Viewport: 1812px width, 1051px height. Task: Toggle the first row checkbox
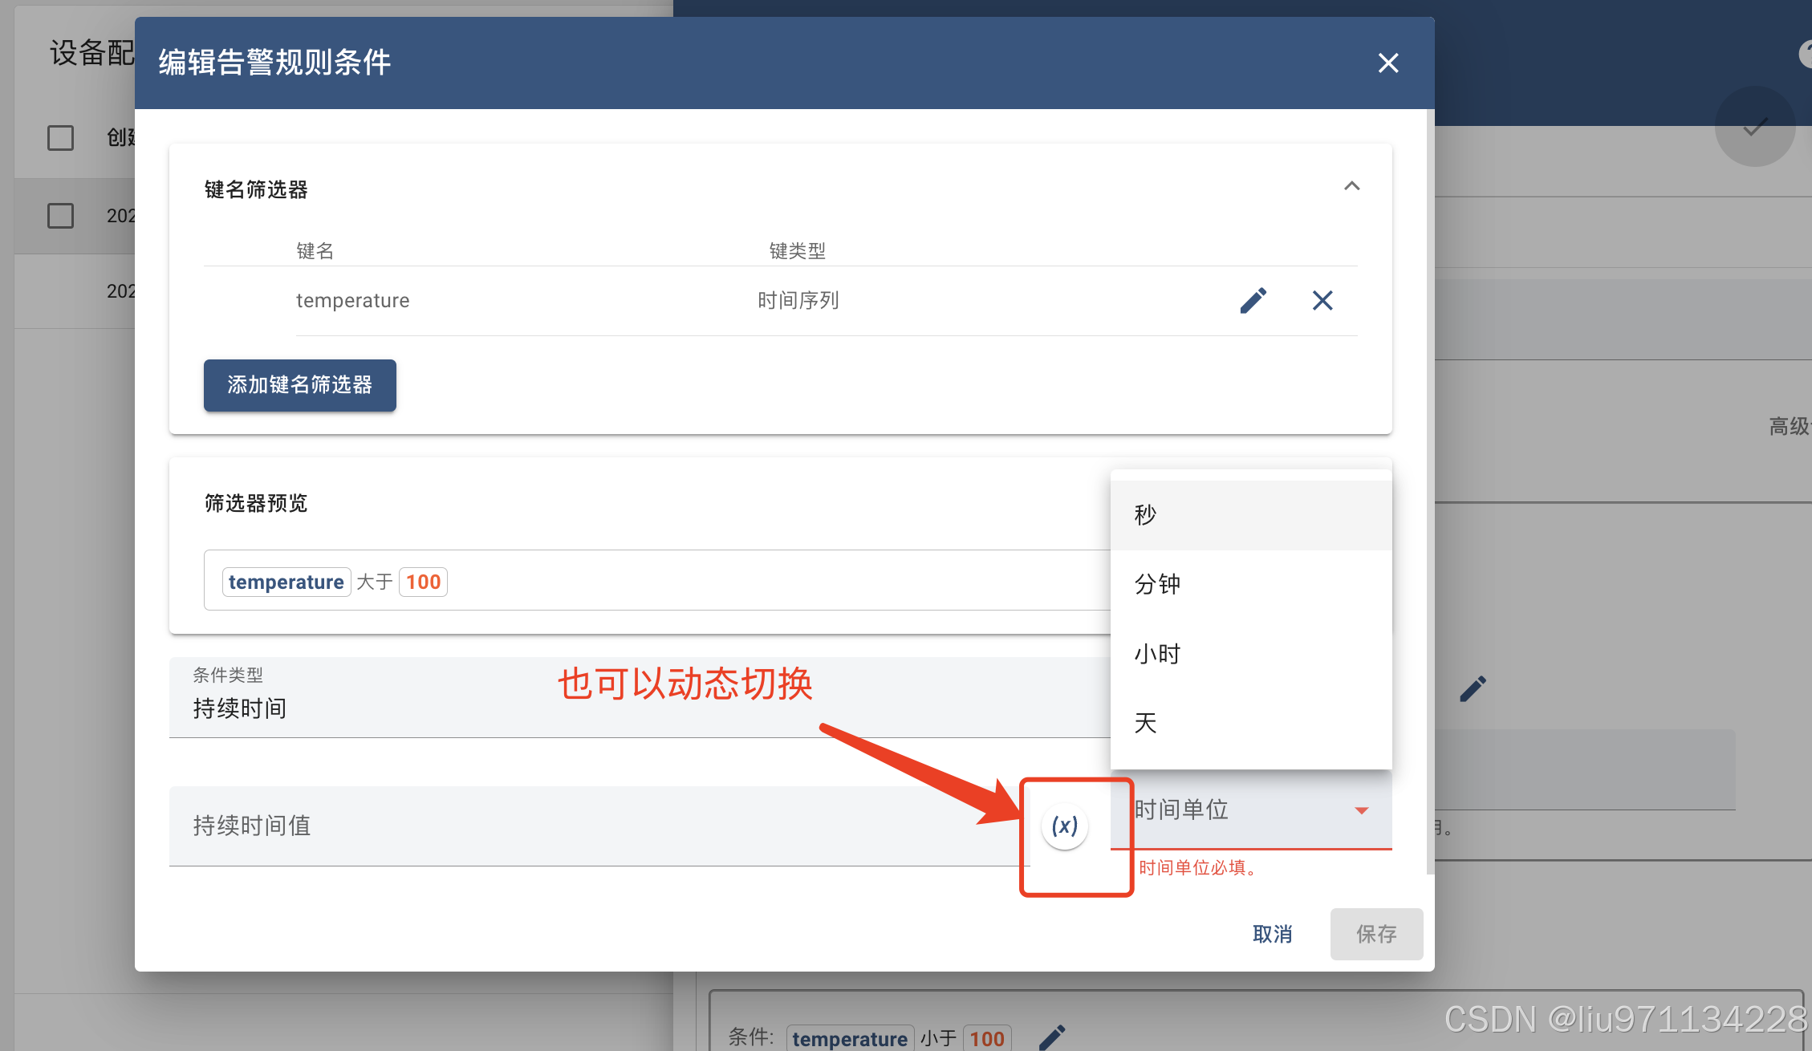[61, 216]
